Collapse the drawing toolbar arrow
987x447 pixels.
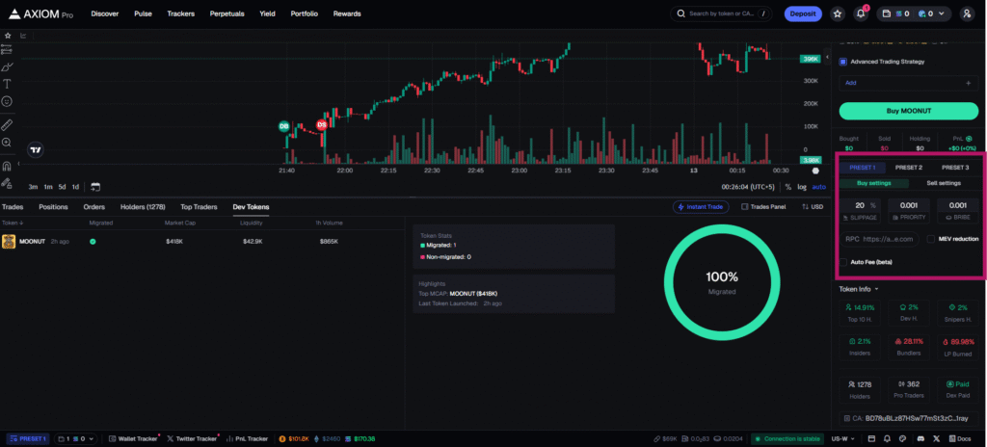pos(18,164)
